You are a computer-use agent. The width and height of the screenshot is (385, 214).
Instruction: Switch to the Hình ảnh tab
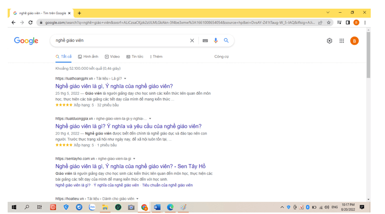click(x=88, y=57)
